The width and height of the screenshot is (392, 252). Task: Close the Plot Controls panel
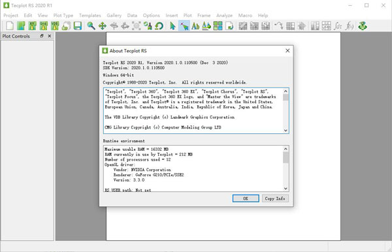tap(50, 36)
